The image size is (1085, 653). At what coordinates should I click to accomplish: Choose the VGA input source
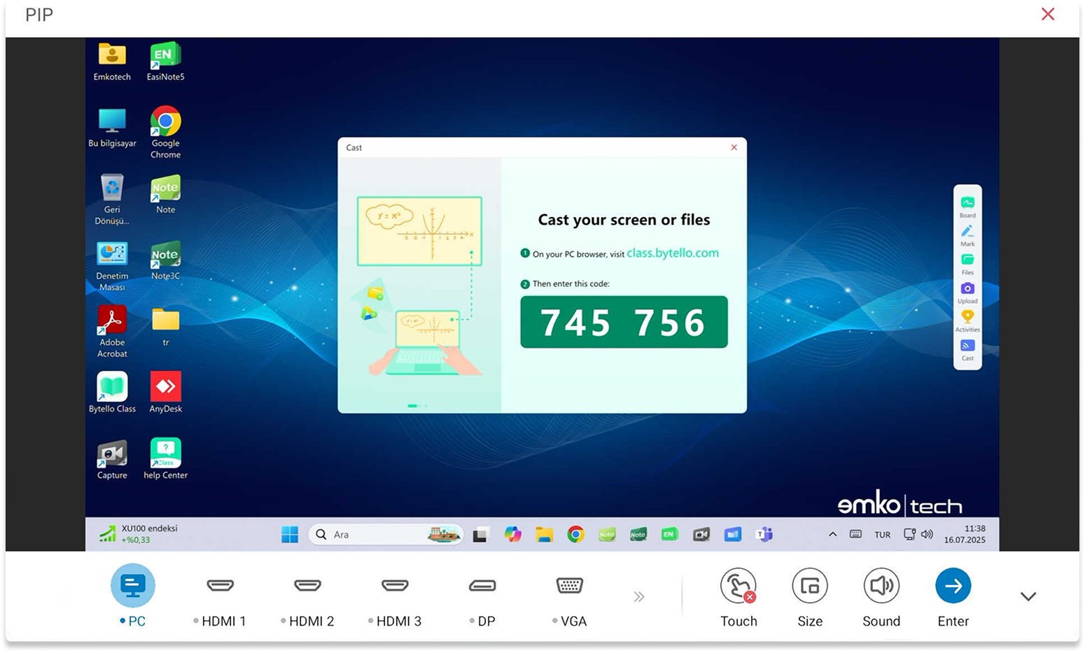(570, 586)
